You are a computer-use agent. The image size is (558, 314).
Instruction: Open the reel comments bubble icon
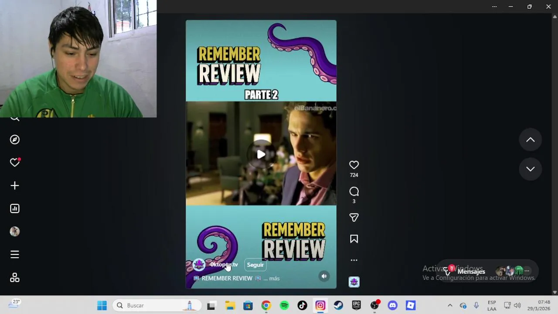tap(354, 191)
